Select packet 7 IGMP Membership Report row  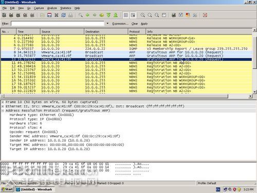click(126, 49)
